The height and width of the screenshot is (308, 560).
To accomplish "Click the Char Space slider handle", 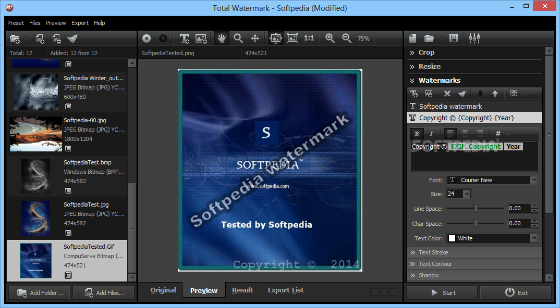I will click(476, 224).
